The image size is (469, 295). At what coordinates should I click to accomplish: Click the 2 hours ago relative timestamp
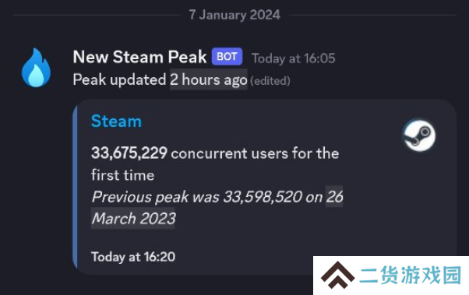pos(209,79)
